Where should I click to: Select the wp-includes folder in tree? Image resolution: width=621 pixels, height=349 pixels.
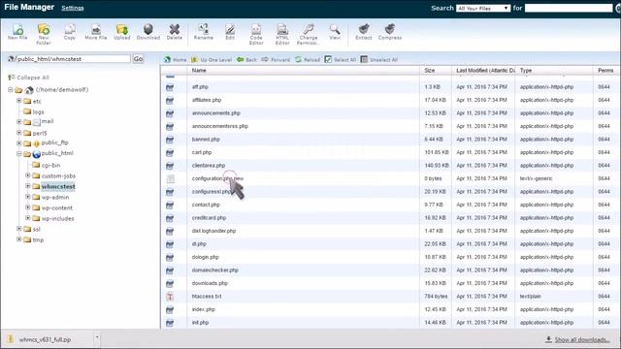pos(58,218)
